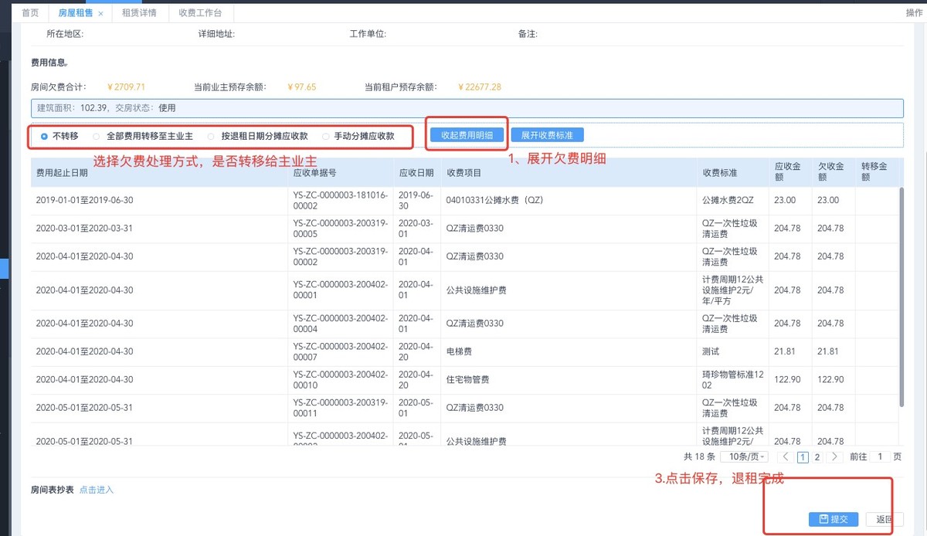Screen dimensions: 927x536
Task: Open the 操作 menu at top right
Action: [x=915, y=13]
